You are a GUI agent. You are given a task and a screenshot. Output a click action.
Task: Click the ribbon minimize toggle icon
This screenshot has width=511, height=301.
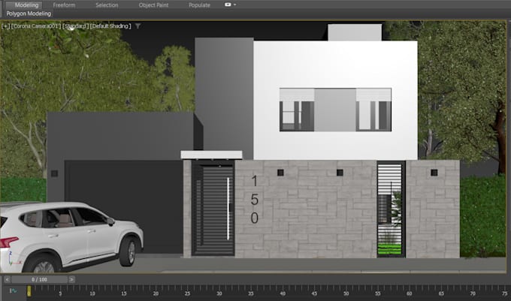(228, 5)
